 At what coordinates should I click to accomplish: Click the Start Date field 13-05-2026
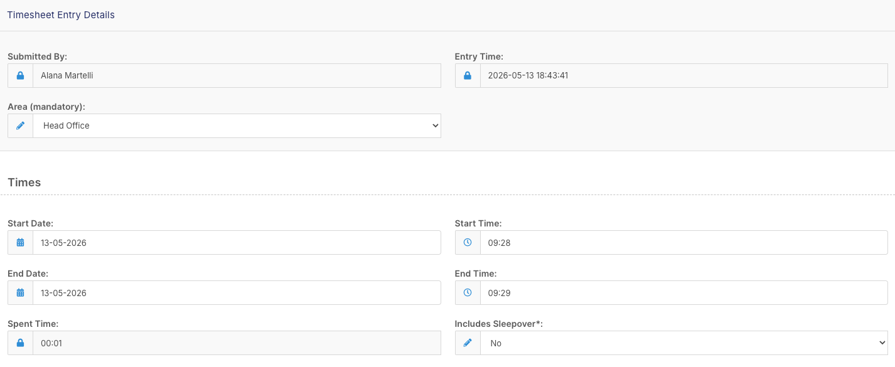click(237, 242)
